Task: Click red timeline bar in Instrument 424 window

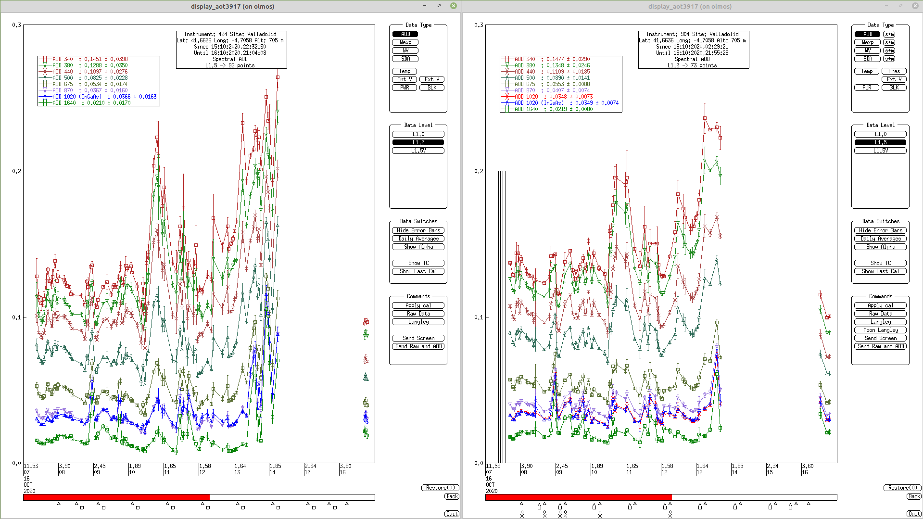Action: point(116,497)
